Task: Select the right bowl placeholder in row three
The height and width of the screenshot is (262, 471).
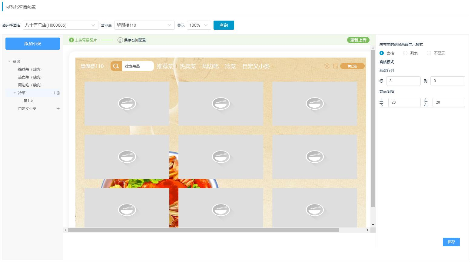Action: 315,208
